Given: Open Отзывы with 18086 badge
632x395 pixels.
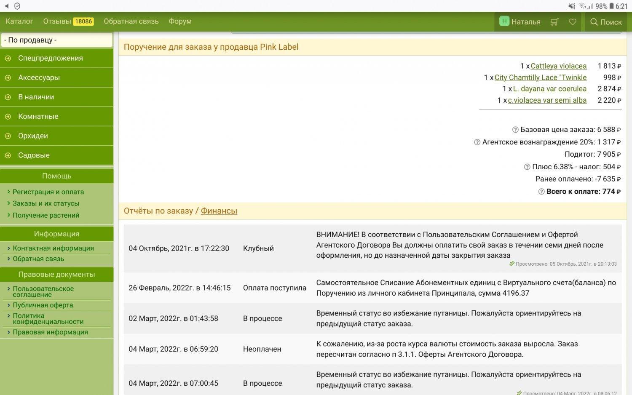Looking at the screenshot, I should pos(68,21).
